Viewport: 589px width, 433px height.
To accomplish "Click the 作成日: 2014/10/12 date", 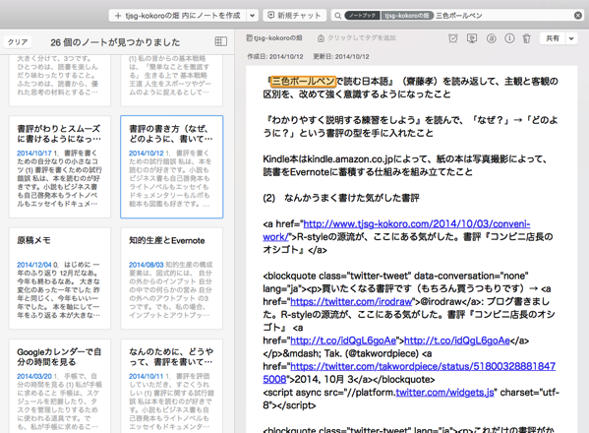I will (275, 56).
